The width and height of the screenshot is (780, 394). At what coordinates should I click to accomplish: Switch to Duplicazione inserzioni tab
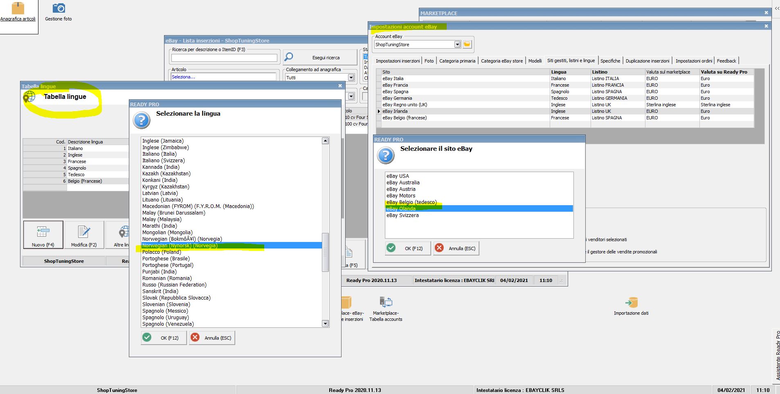[x=647, y=61]
